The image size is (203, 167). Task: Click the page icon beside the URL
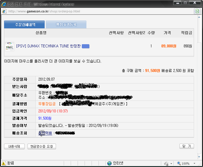[x=4, y=11]
